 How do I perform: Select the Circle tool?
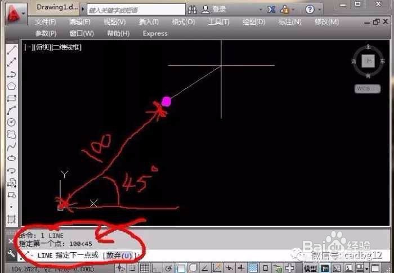pyautogui.click(x=12, y=122)
